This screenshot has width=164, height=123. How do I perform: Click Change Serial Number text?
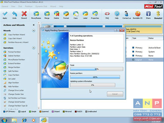coord(17,102)
